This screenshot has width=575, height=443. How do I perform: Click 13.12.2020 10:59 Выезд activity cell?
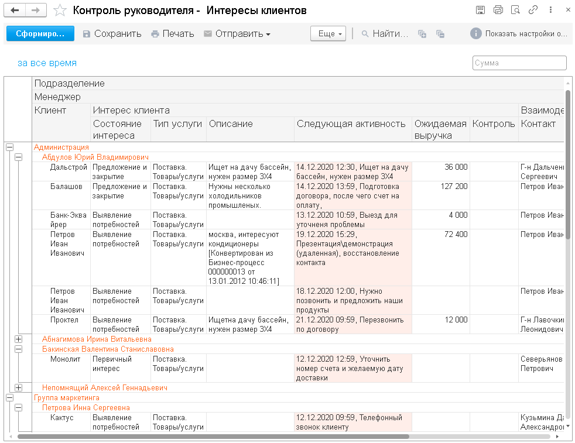352,219
